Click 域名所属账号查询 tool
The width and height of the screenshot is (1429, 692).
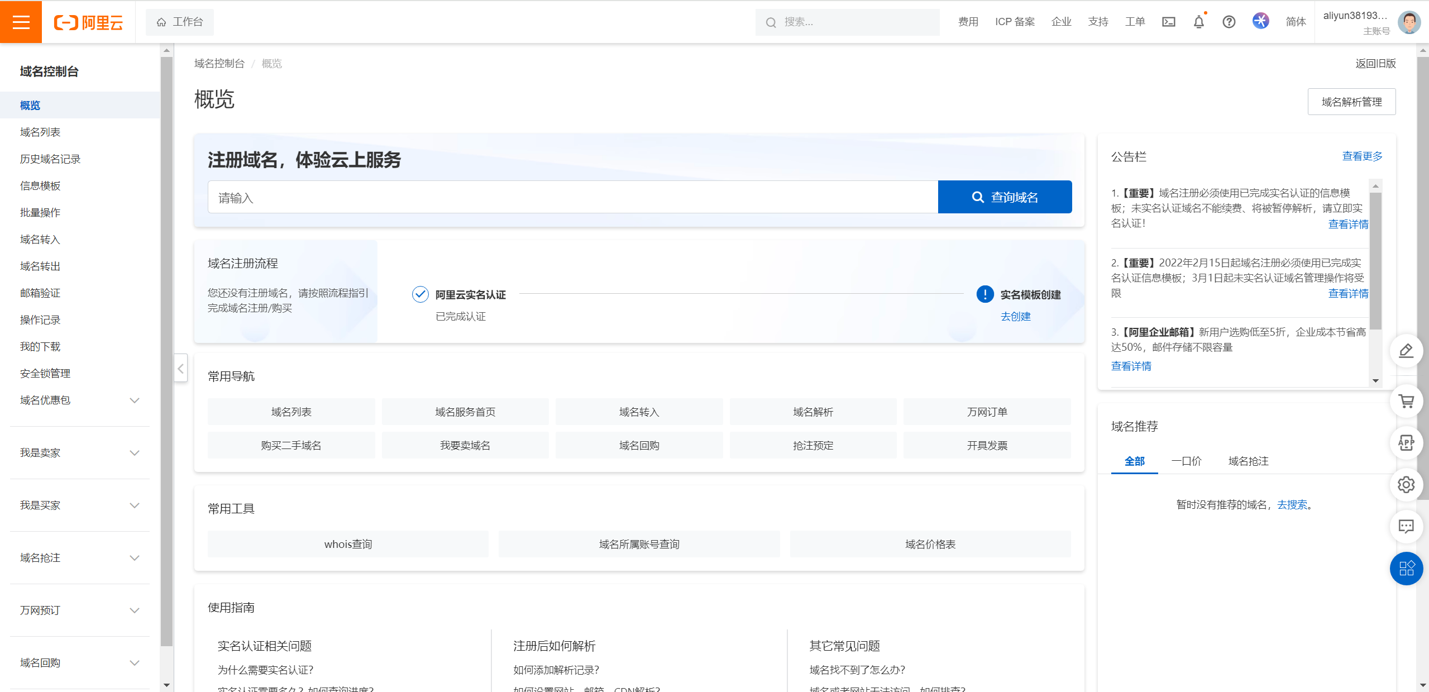(639, 545)
